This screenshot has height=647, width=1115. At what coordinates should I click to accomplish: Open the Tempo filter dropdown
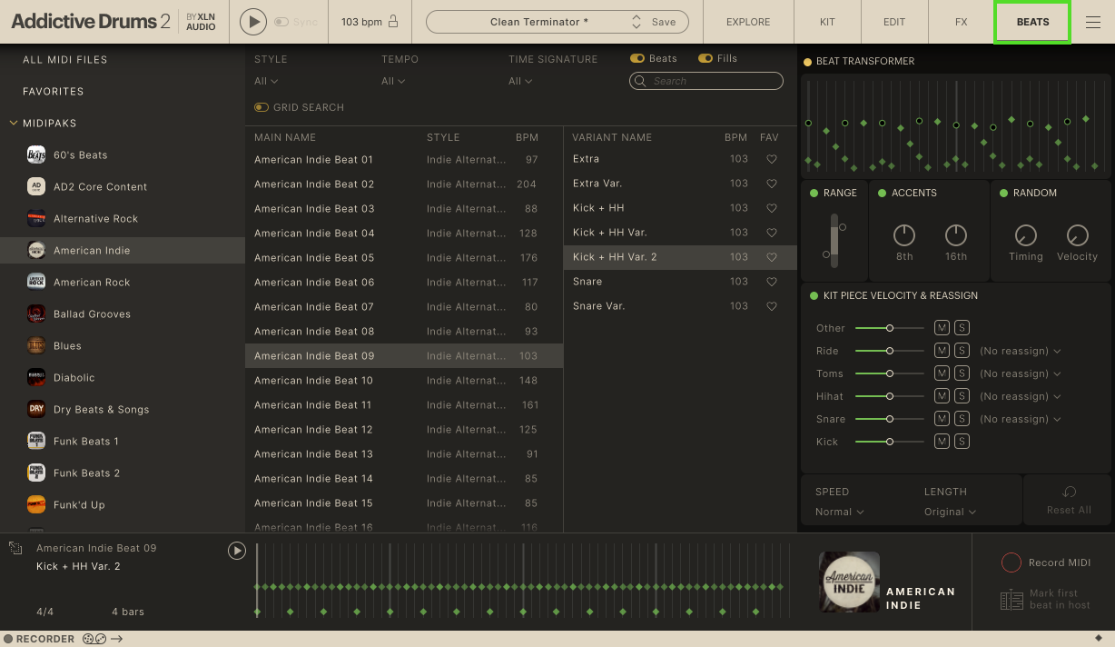tap(393, 81)
